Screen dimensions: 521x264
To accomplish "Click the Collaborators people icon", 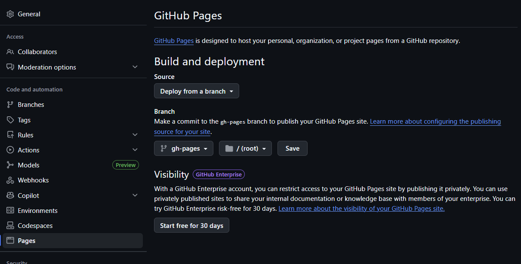I will coord(10,52).
